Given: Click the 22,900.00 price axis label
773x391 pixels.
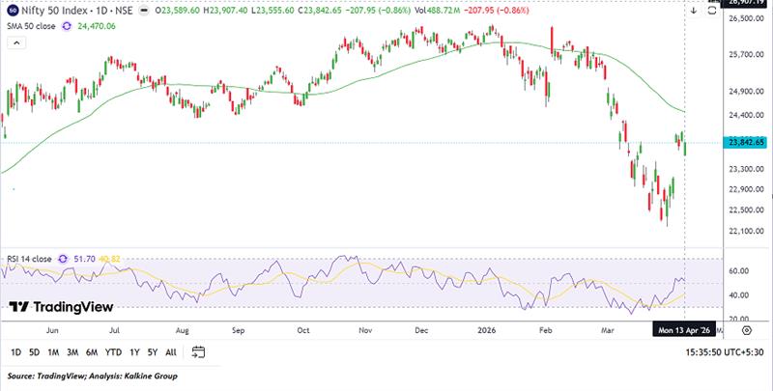Looking at the screenshot, I should click(x=746, y=189).
